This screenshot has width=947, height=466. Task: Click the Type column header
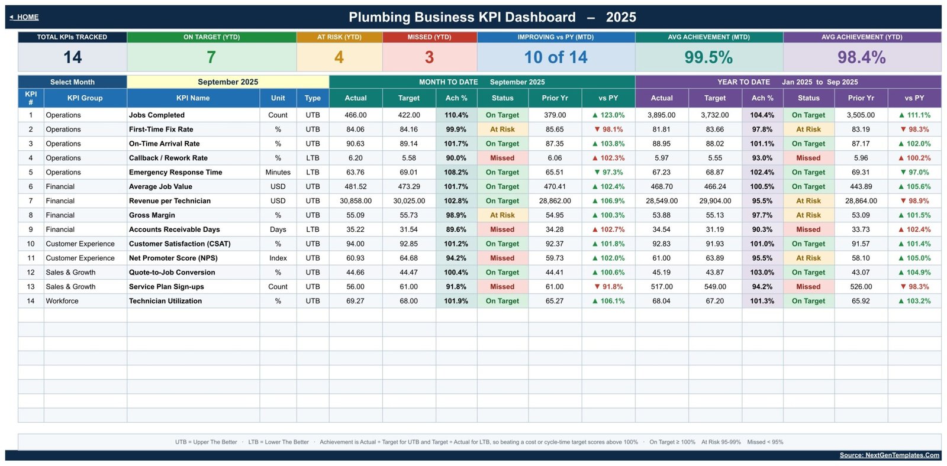[313, 98]
